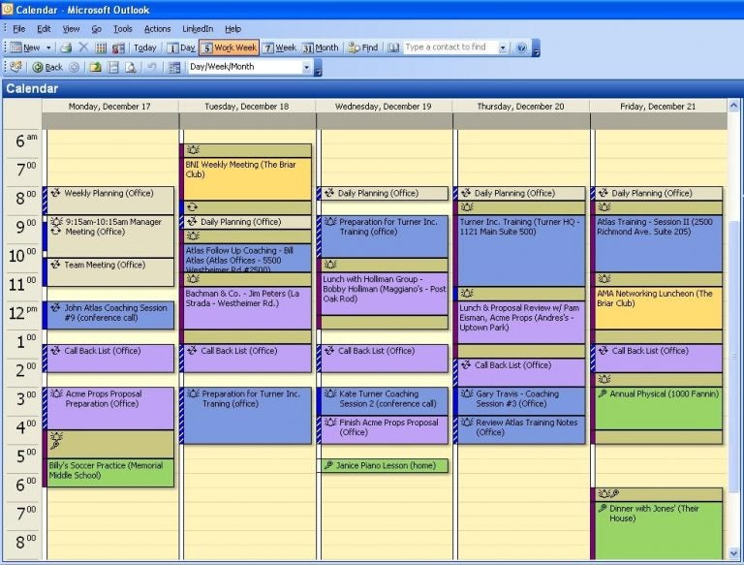744x565 pixels.
Task: Click the green Back arrow button
Action: (47, 68)
